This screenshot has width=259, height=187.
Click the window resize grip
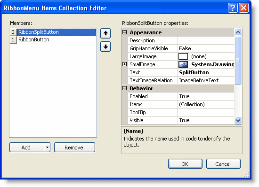247,175
